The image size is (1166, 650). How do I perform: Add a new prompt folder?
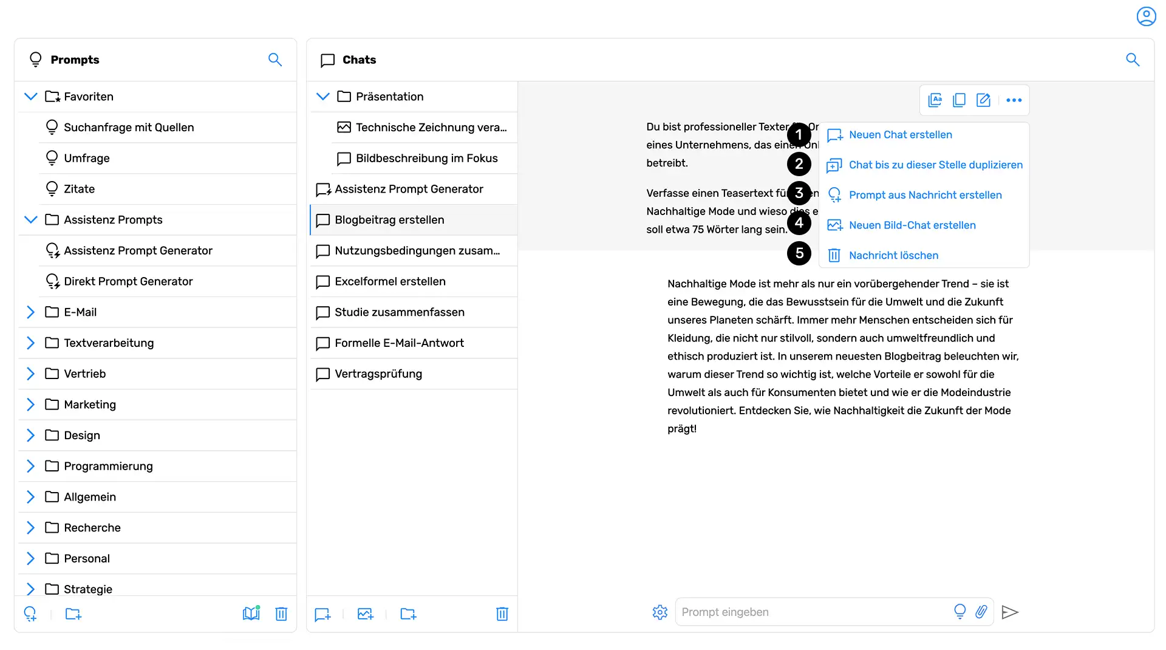tap(73, 614)
